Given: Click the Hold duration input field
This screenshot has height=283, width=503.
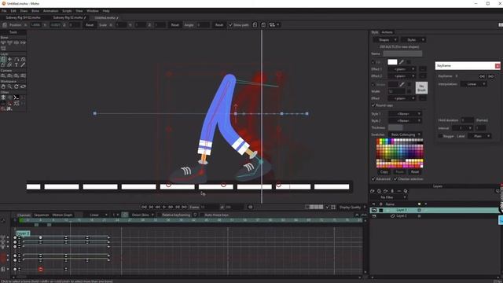Looking at the screenshot, I should click(468, 120).
